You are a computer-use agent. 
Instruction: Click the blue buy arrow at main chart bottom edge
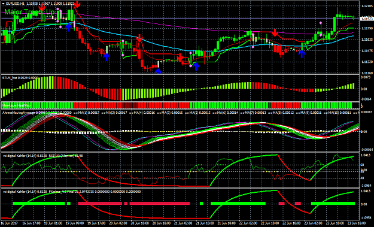click(158, 71)
